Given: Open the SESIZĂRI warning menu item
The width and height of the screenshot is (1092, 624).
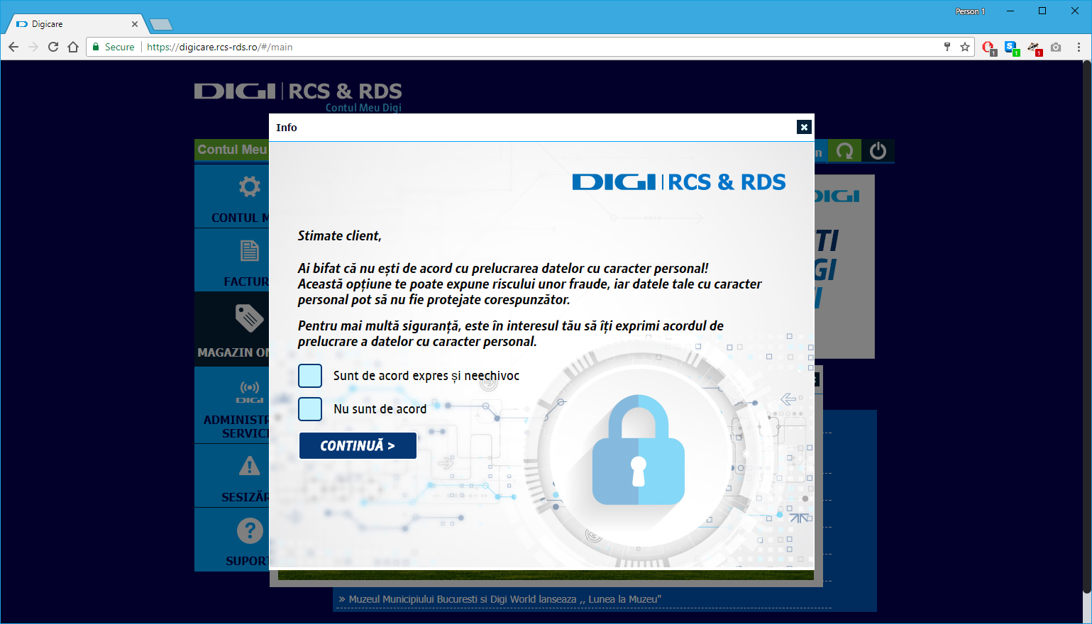Looking at the screenshot, I should pyautogui.click(x=232, y=476).
